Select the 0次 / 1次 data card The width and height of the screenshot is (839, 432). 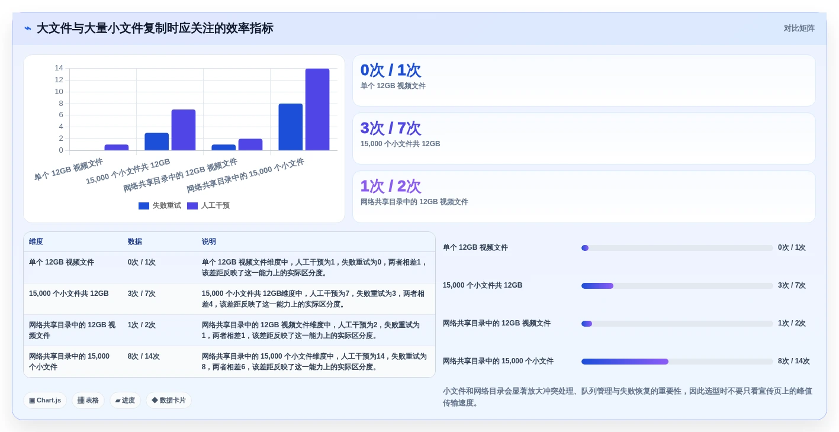(584, 80)
